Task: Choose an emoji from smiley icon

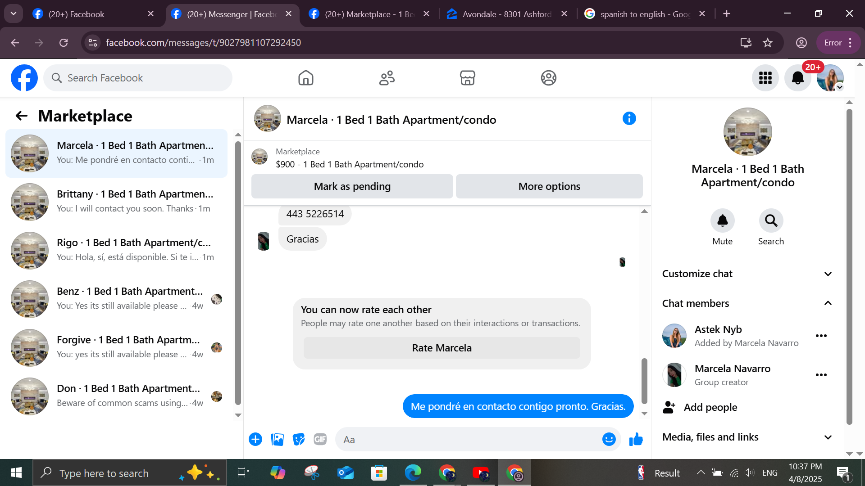Action: pyautogui.click(x=609, y=439)
